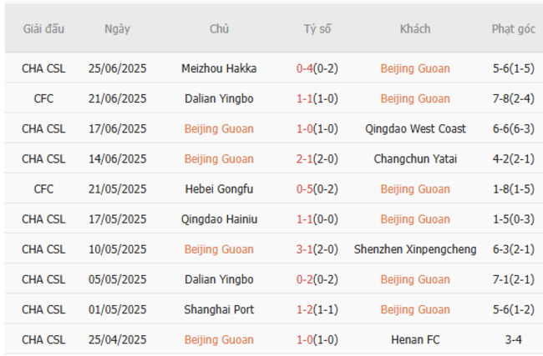Click CFC league label on 21/05/2025 row
The height and width of the screenshot is (356, 543).
point(43,189)
